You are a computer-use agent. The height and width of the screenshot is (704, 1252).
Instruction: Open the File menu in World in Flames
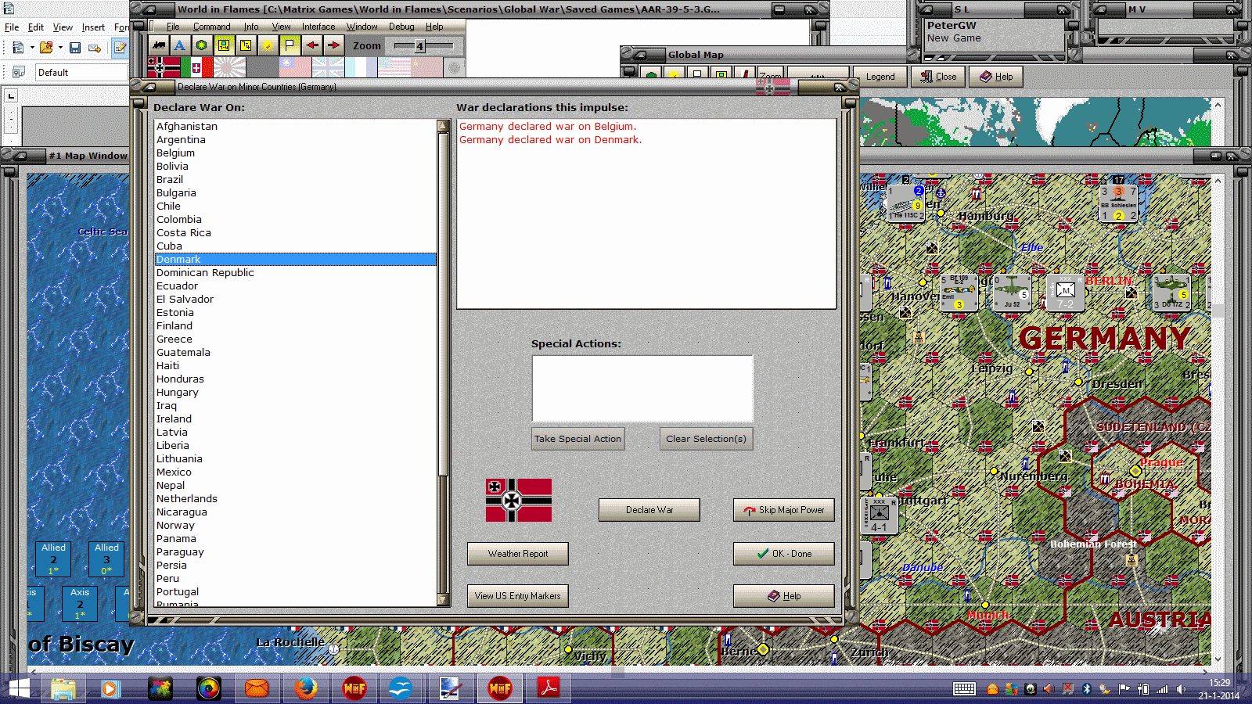[173, 27]
